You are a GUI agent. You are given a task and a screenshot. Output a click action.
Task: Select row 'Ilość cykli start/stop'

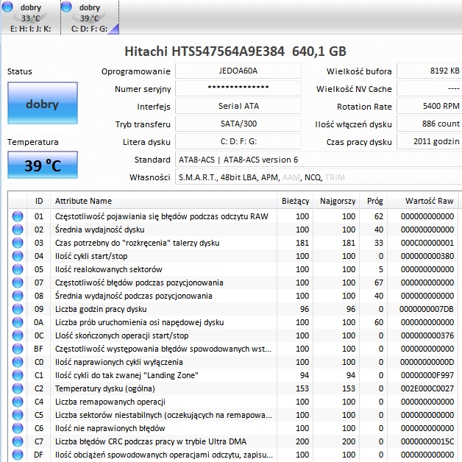[x=233, y=256]
